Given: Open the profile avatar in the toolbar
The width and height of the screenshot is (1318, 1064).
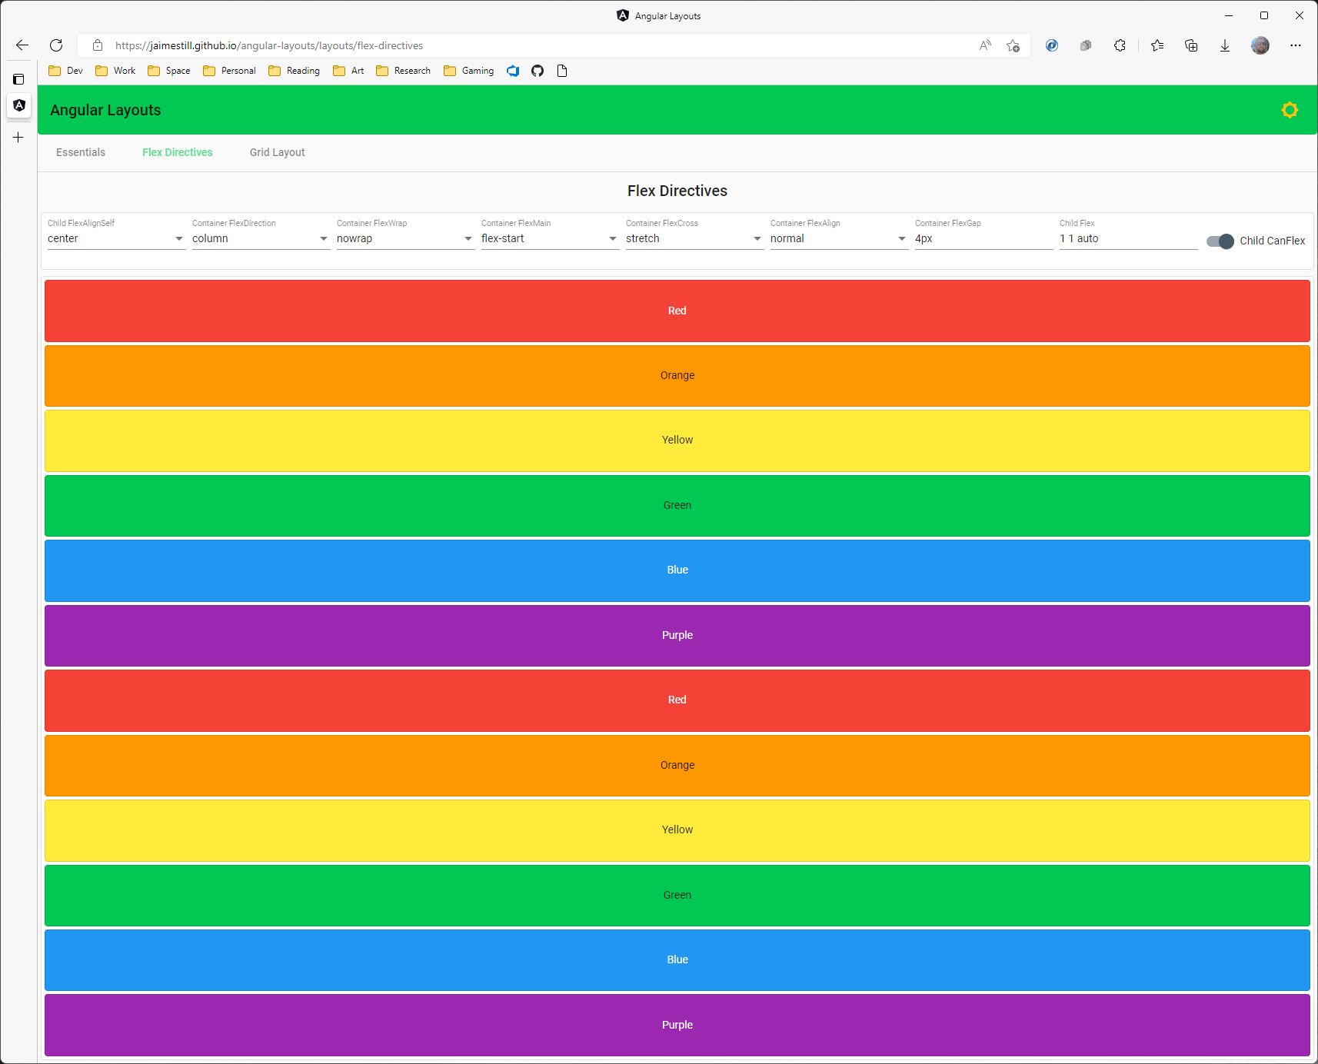Looking at the screenshot, I should tap(1260, 45).
